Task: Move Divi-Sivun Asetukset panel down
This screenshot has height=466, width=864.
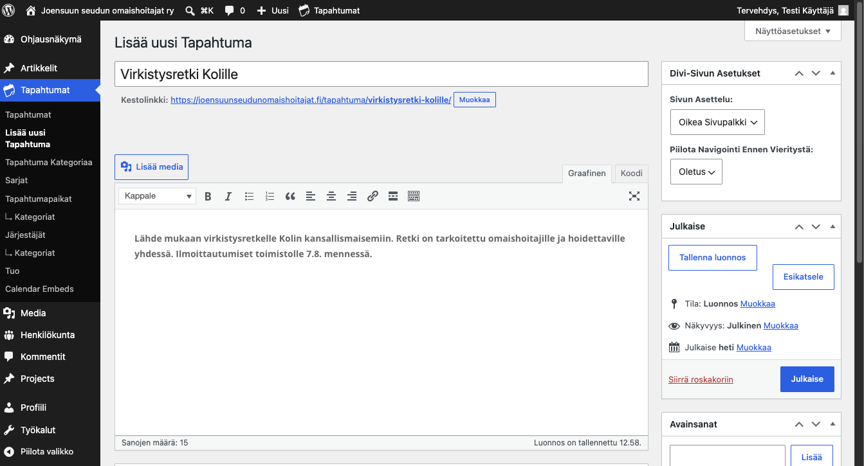Action: point(816,73)
